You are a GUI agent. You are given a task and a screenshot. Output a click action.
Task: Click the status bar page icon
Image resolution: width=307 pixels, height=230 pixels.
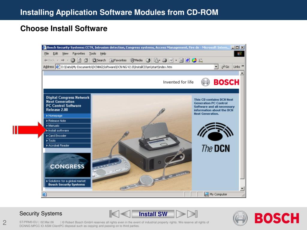45,194
